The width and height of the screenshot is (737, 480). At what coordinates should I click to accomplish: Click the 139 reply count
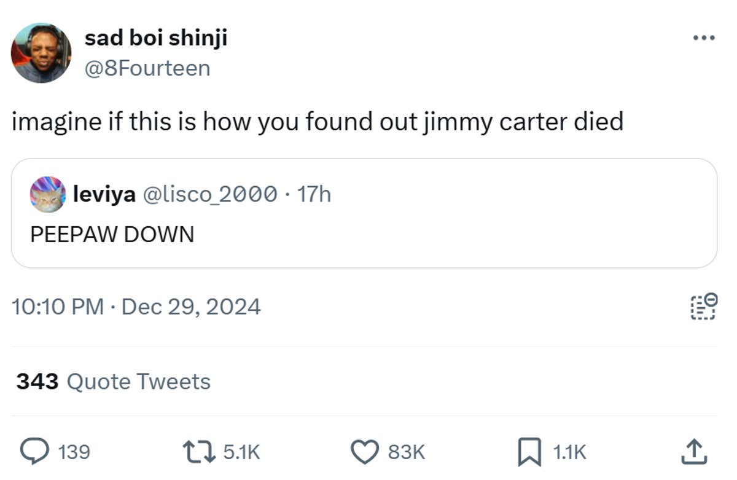73,452
